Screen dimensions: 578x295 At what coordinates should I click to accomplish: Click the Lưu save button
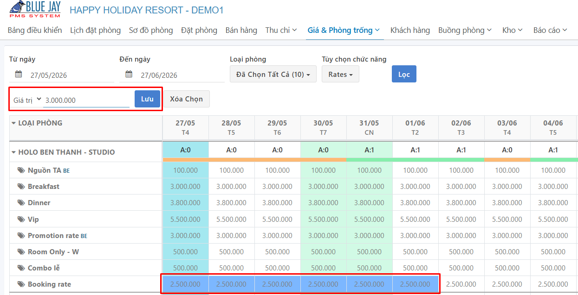[147, 99]
